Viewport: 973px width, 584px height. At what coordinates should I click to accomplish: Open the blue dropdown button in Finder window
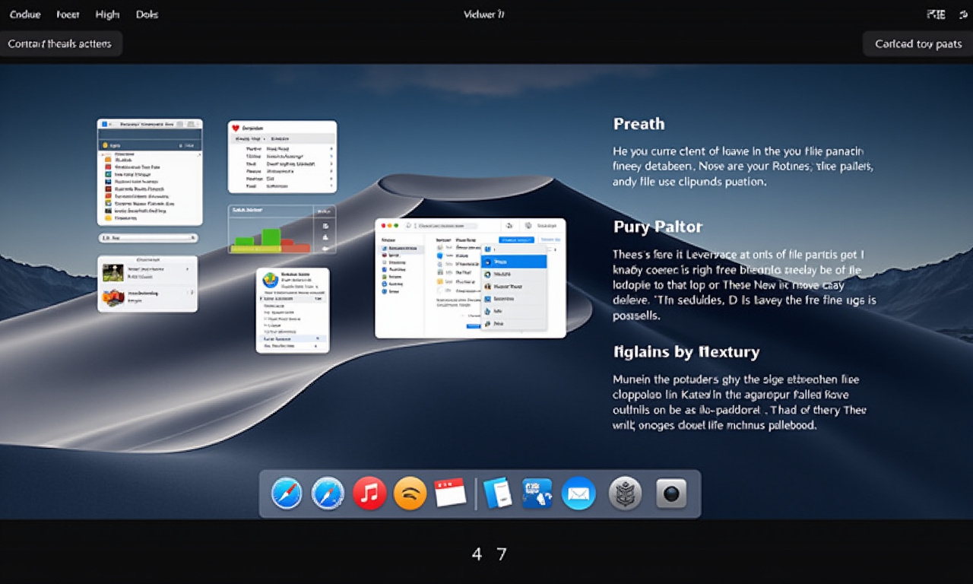tap(517, 240)
